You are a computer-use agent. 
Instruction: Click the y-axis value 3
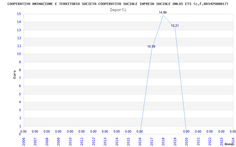[20, 110]
